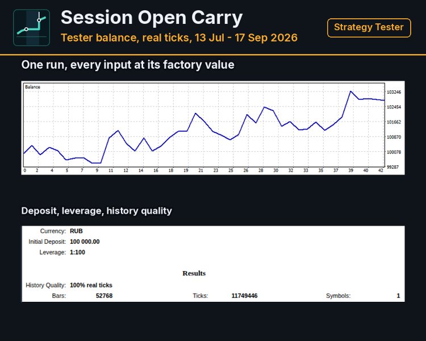
Task: Click the 102454 axis value
Action: click(x=394, y=107)
